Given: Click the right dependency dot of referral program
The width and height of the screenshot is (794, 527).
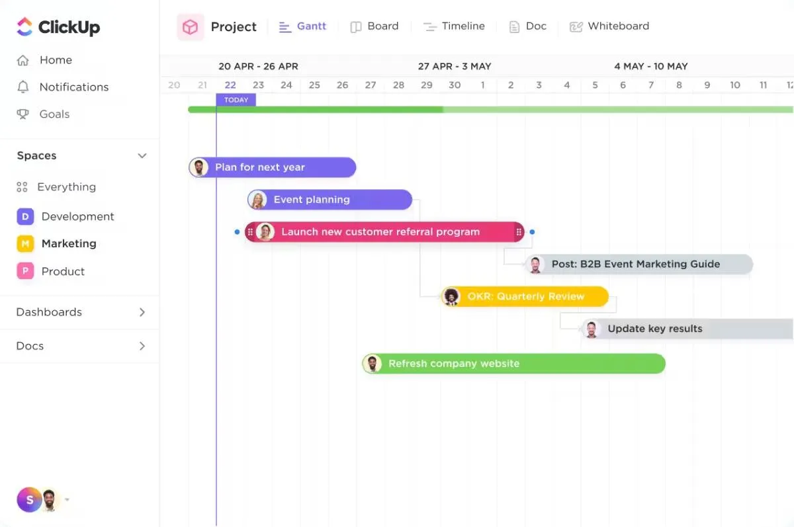Looking at the screenshot, I should [x=532, y=232].
